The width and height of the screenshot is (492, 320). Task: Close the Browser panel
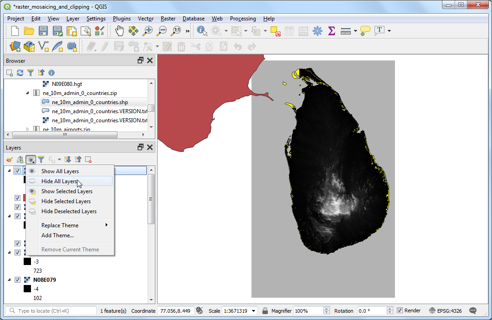[150, 60]
